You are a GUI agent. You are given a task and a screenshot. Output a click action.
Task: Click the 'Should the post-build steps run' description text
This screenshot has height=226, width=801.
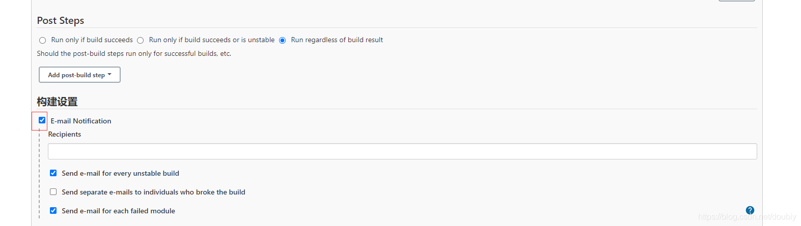point(134,53)
